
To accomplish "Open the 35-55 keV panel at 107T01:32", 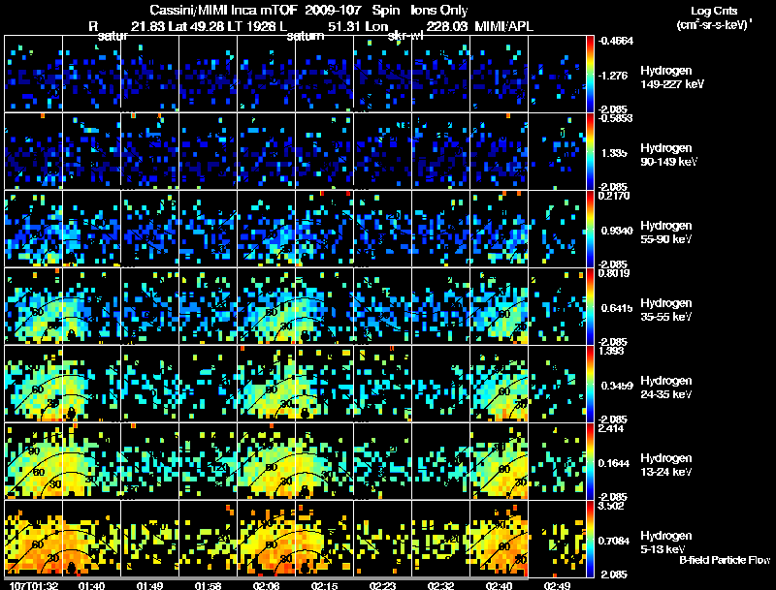I will pos(34,306).
